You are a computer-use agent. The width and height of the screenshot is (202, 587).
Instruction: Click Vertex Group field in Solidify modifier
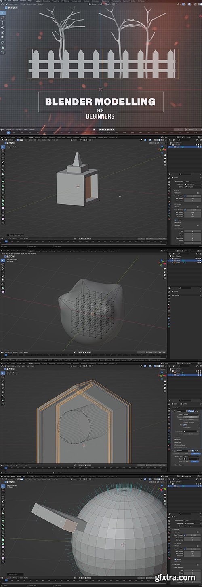(x=190, y=431)
